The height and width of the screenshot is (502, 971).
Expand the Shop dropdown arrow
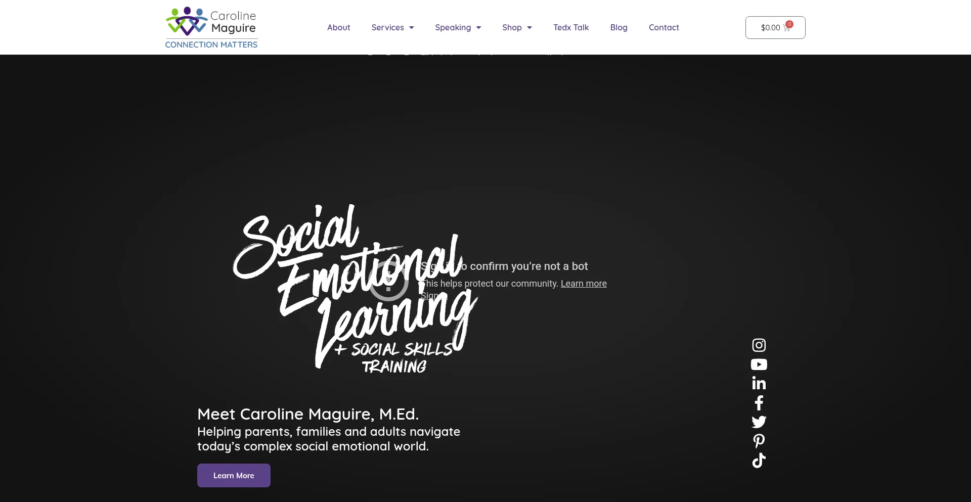pos(529,28)
